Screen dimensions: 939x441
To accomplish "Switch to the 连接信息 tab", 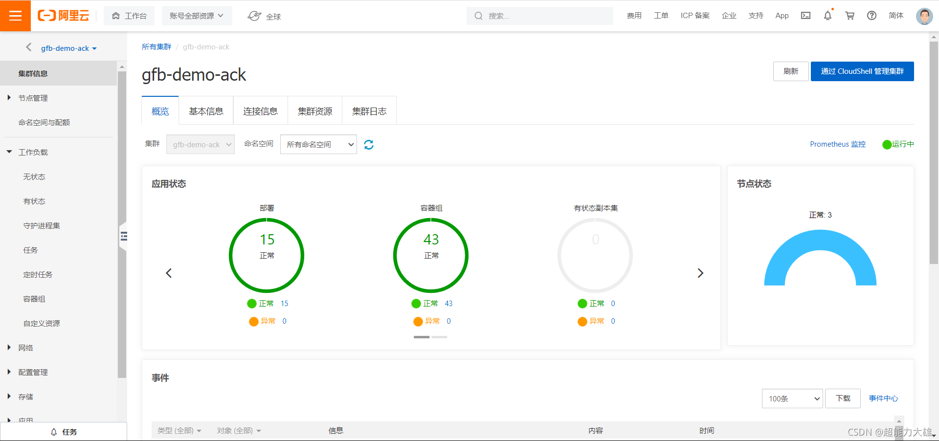I will pyautogui.click(x=260, y=111).
